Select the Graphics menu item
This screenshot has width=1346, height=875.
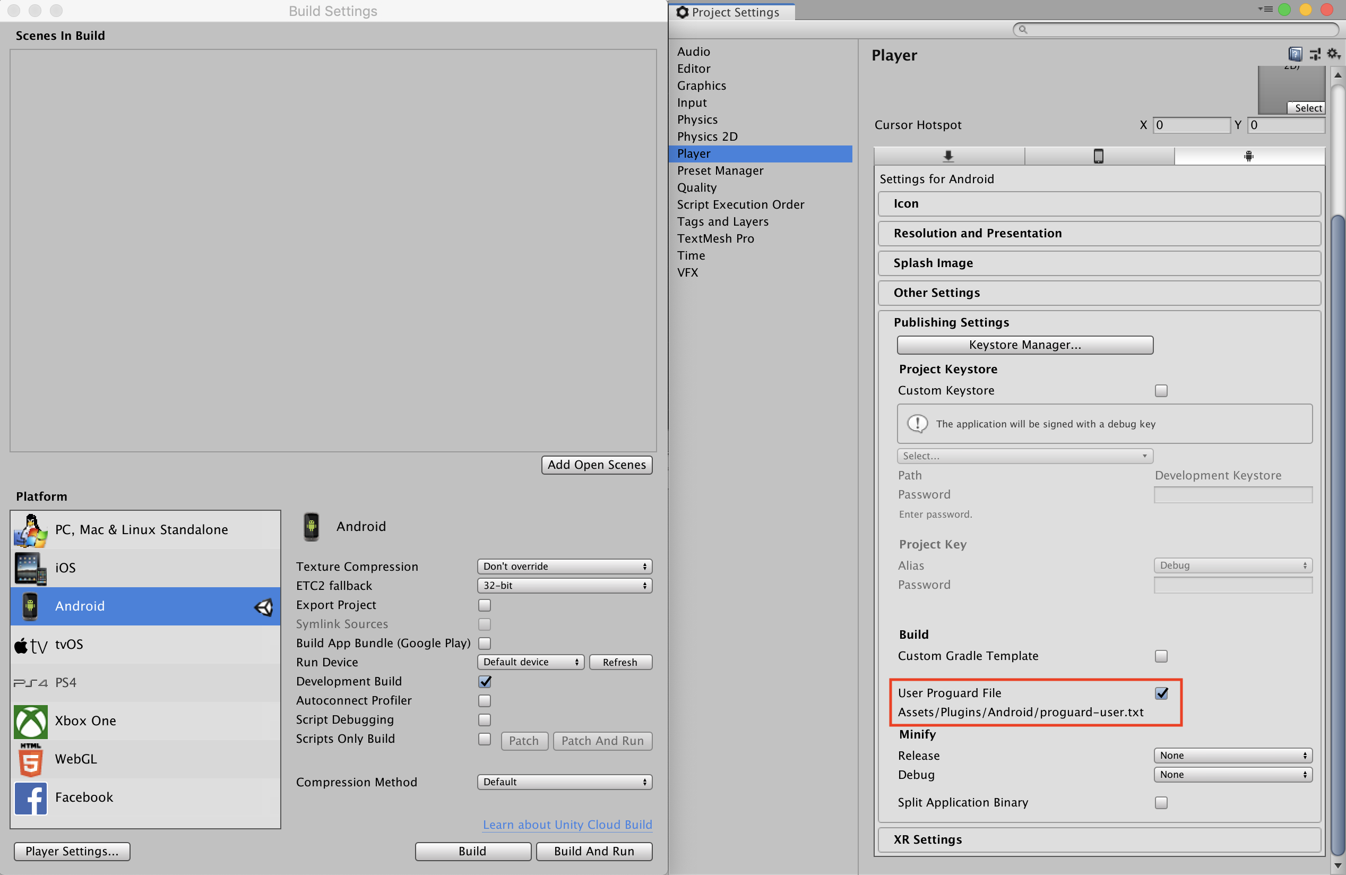point(702,85)
